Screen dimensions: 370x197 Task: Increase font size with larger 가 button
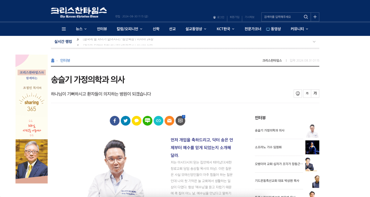pyautogui.click(x=315, y=93)
